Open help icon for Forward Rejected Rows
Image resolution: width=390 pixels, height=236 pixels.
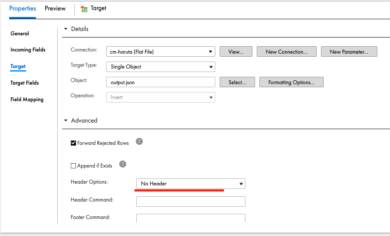click(139, 142)
